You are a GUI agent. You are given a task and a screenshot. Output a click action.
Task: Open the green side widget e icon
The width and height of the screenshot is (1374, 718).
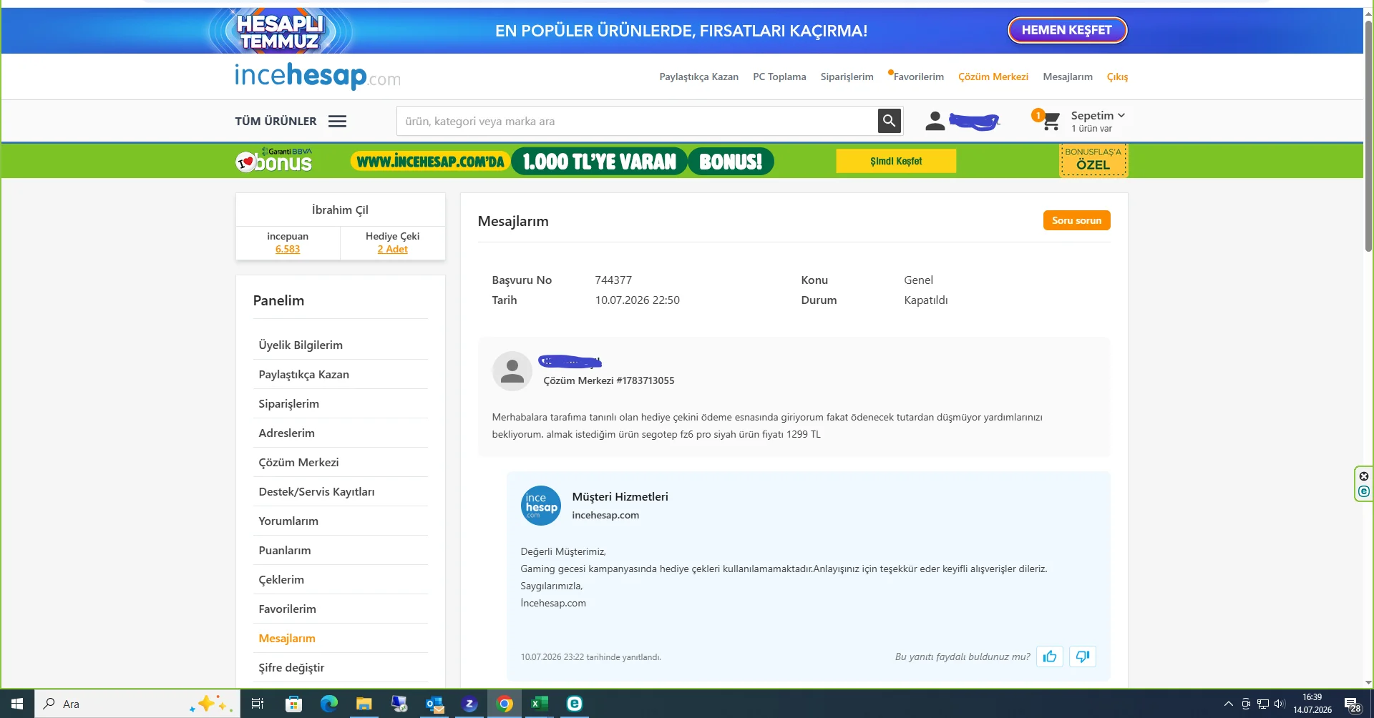point(1364,491)
